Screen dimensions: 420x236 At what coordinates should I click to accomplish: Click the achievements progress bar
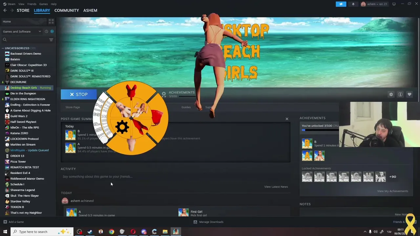pyautogui.click(x=320, y=130)
